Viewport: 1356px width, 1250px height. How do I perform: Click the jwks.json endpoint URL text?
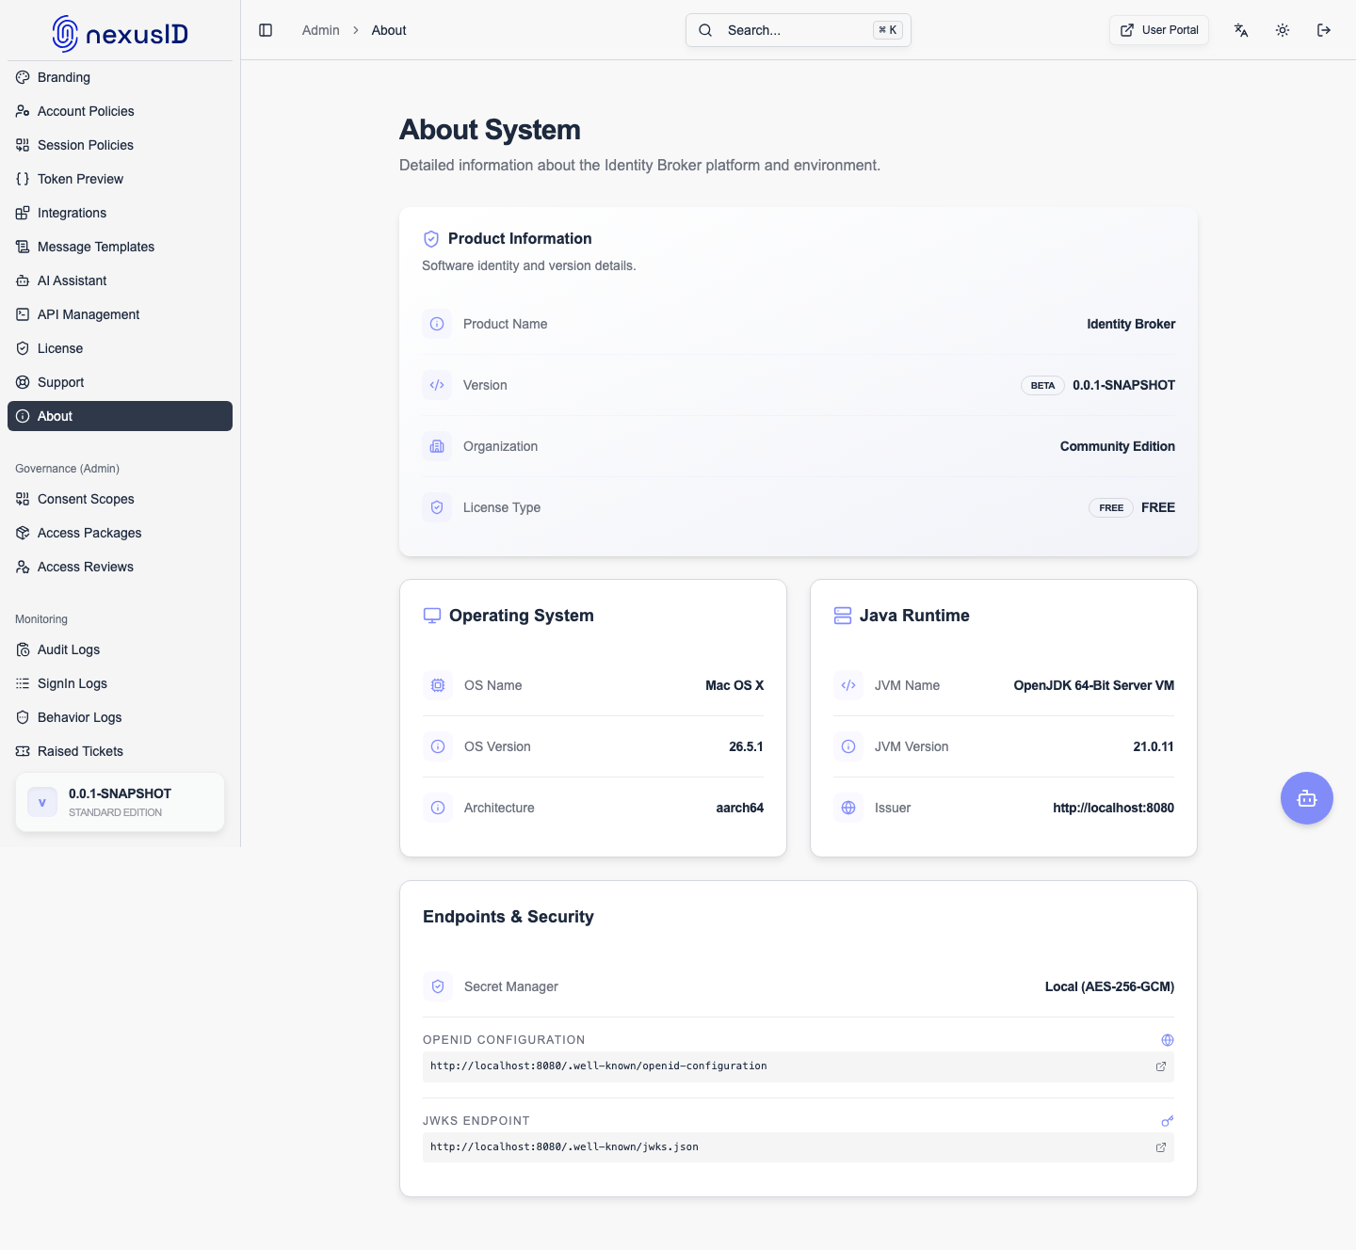pyautogui.click(x=564, y=1147)
